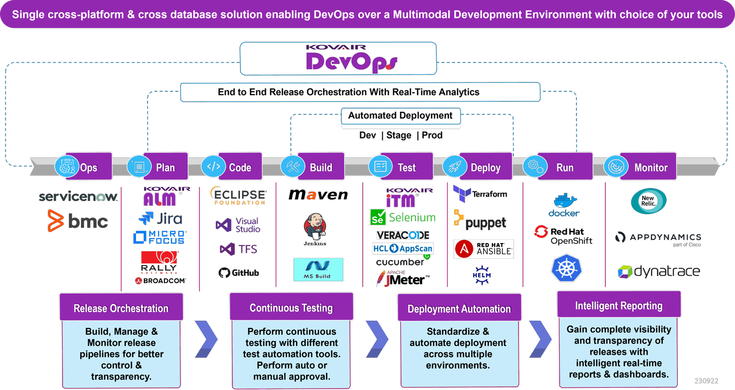Image resolution: width=735 pixels, height=390 pixels.
Task: Enable the Build stage hammer icon
Action: 292,166
